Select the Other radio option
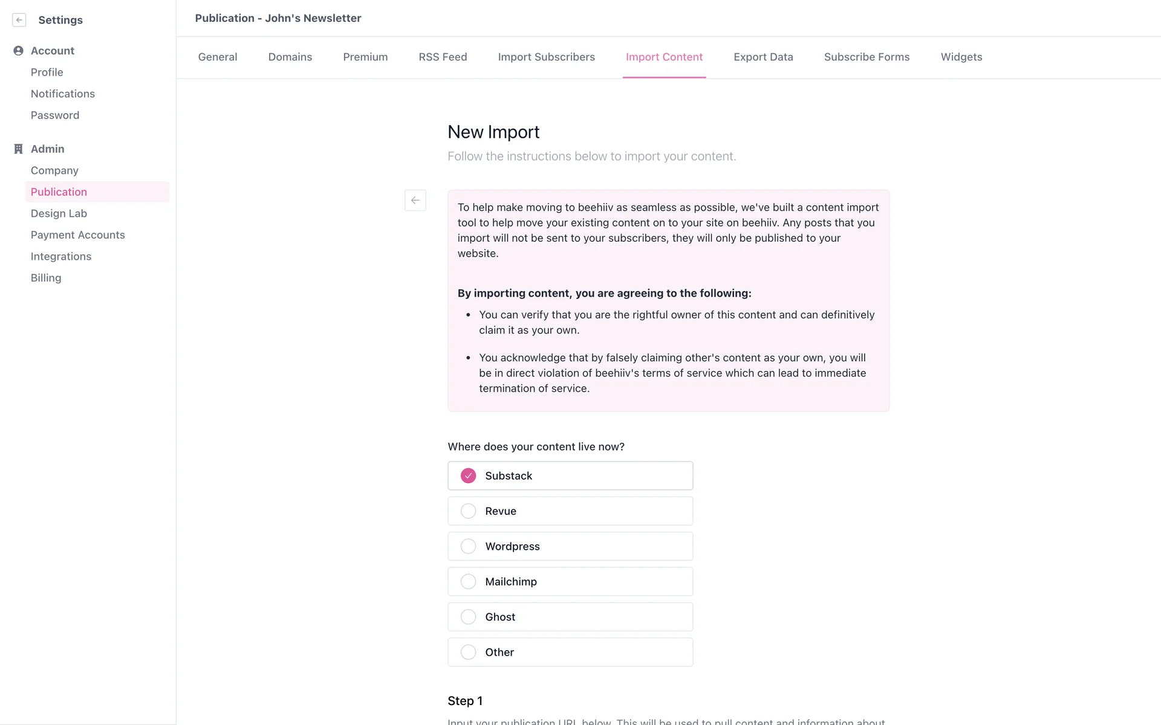 pyautogui.click(x=468, y=652)
